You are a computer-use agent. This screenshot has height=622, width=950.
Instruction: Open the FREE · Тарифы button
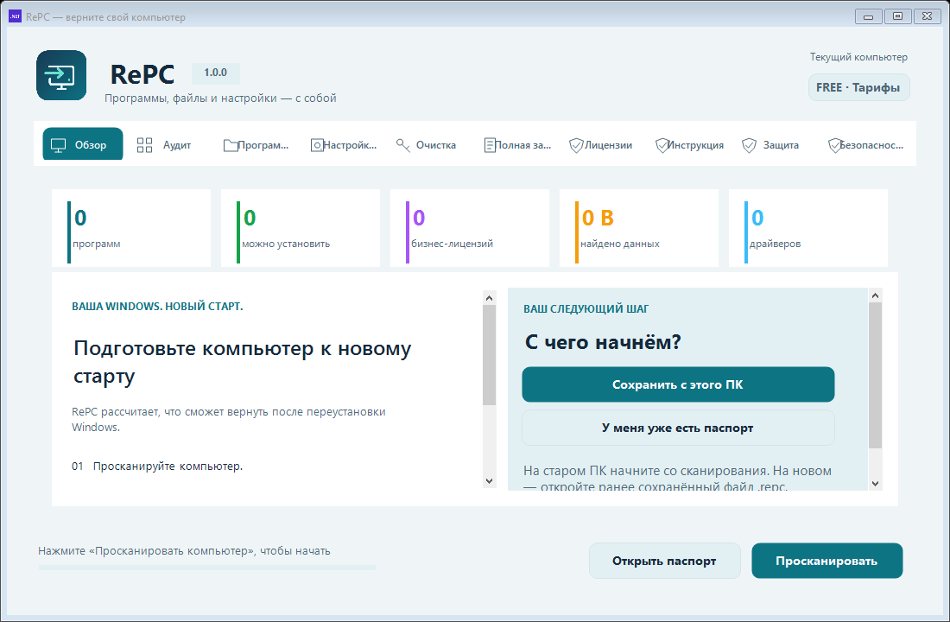pyautogui.click(x=858, y=87)
